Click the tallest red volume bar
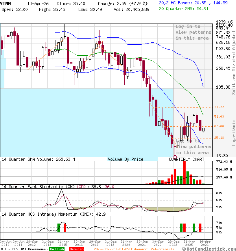Screen dimensions: 236x251 click(x=184, y=173)
